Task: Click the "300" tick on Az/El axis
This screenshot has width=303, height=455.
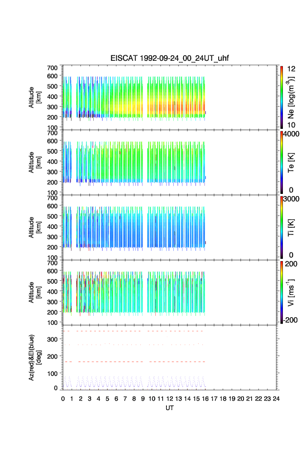Action: (x=52, y=339)
